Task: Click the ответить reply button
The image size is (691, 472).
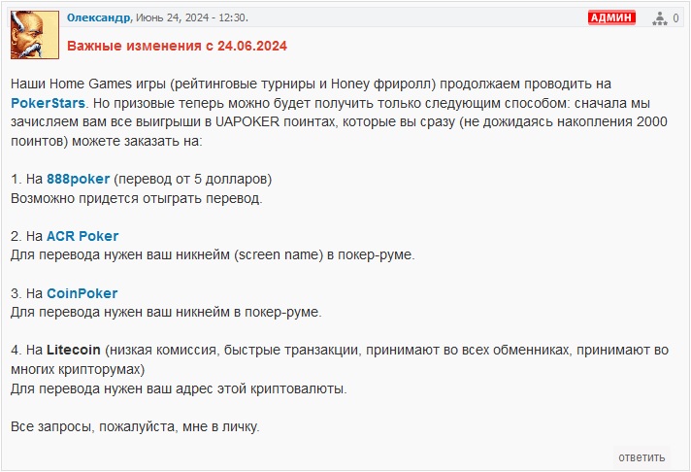Action: 642,457
